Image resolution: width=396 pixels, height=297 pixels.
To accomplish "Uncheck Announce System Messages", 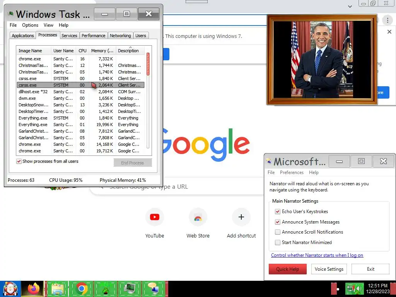I will [x=278, y=222].
